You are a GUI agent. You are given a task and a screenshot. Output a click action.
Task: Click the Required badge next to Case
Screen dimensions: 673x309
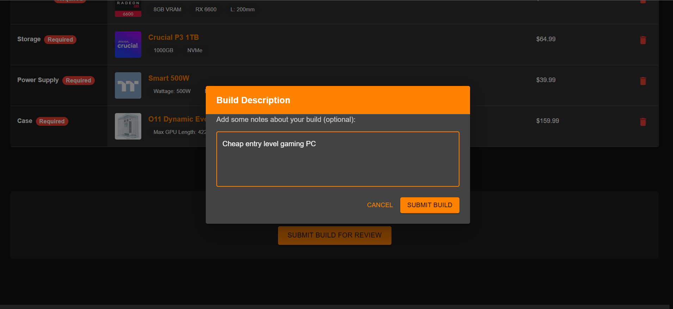[x=52, y=121]
